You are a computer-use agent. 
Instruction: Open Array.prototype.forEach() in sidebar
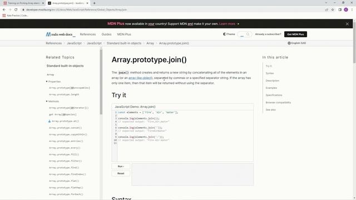pos(66,194)
